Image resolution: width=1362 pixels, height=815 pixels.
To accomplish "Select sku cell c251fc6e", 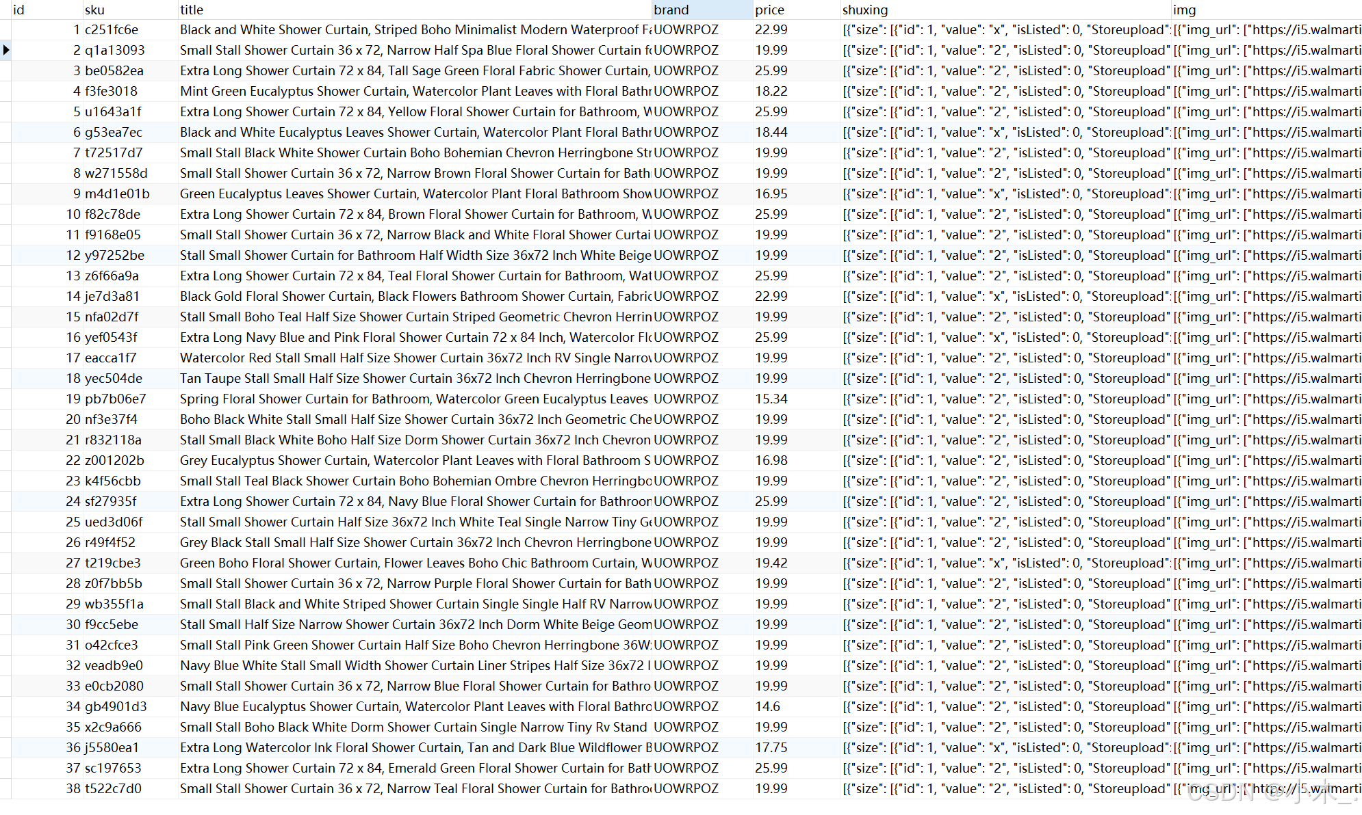I will tap(112, 30).
